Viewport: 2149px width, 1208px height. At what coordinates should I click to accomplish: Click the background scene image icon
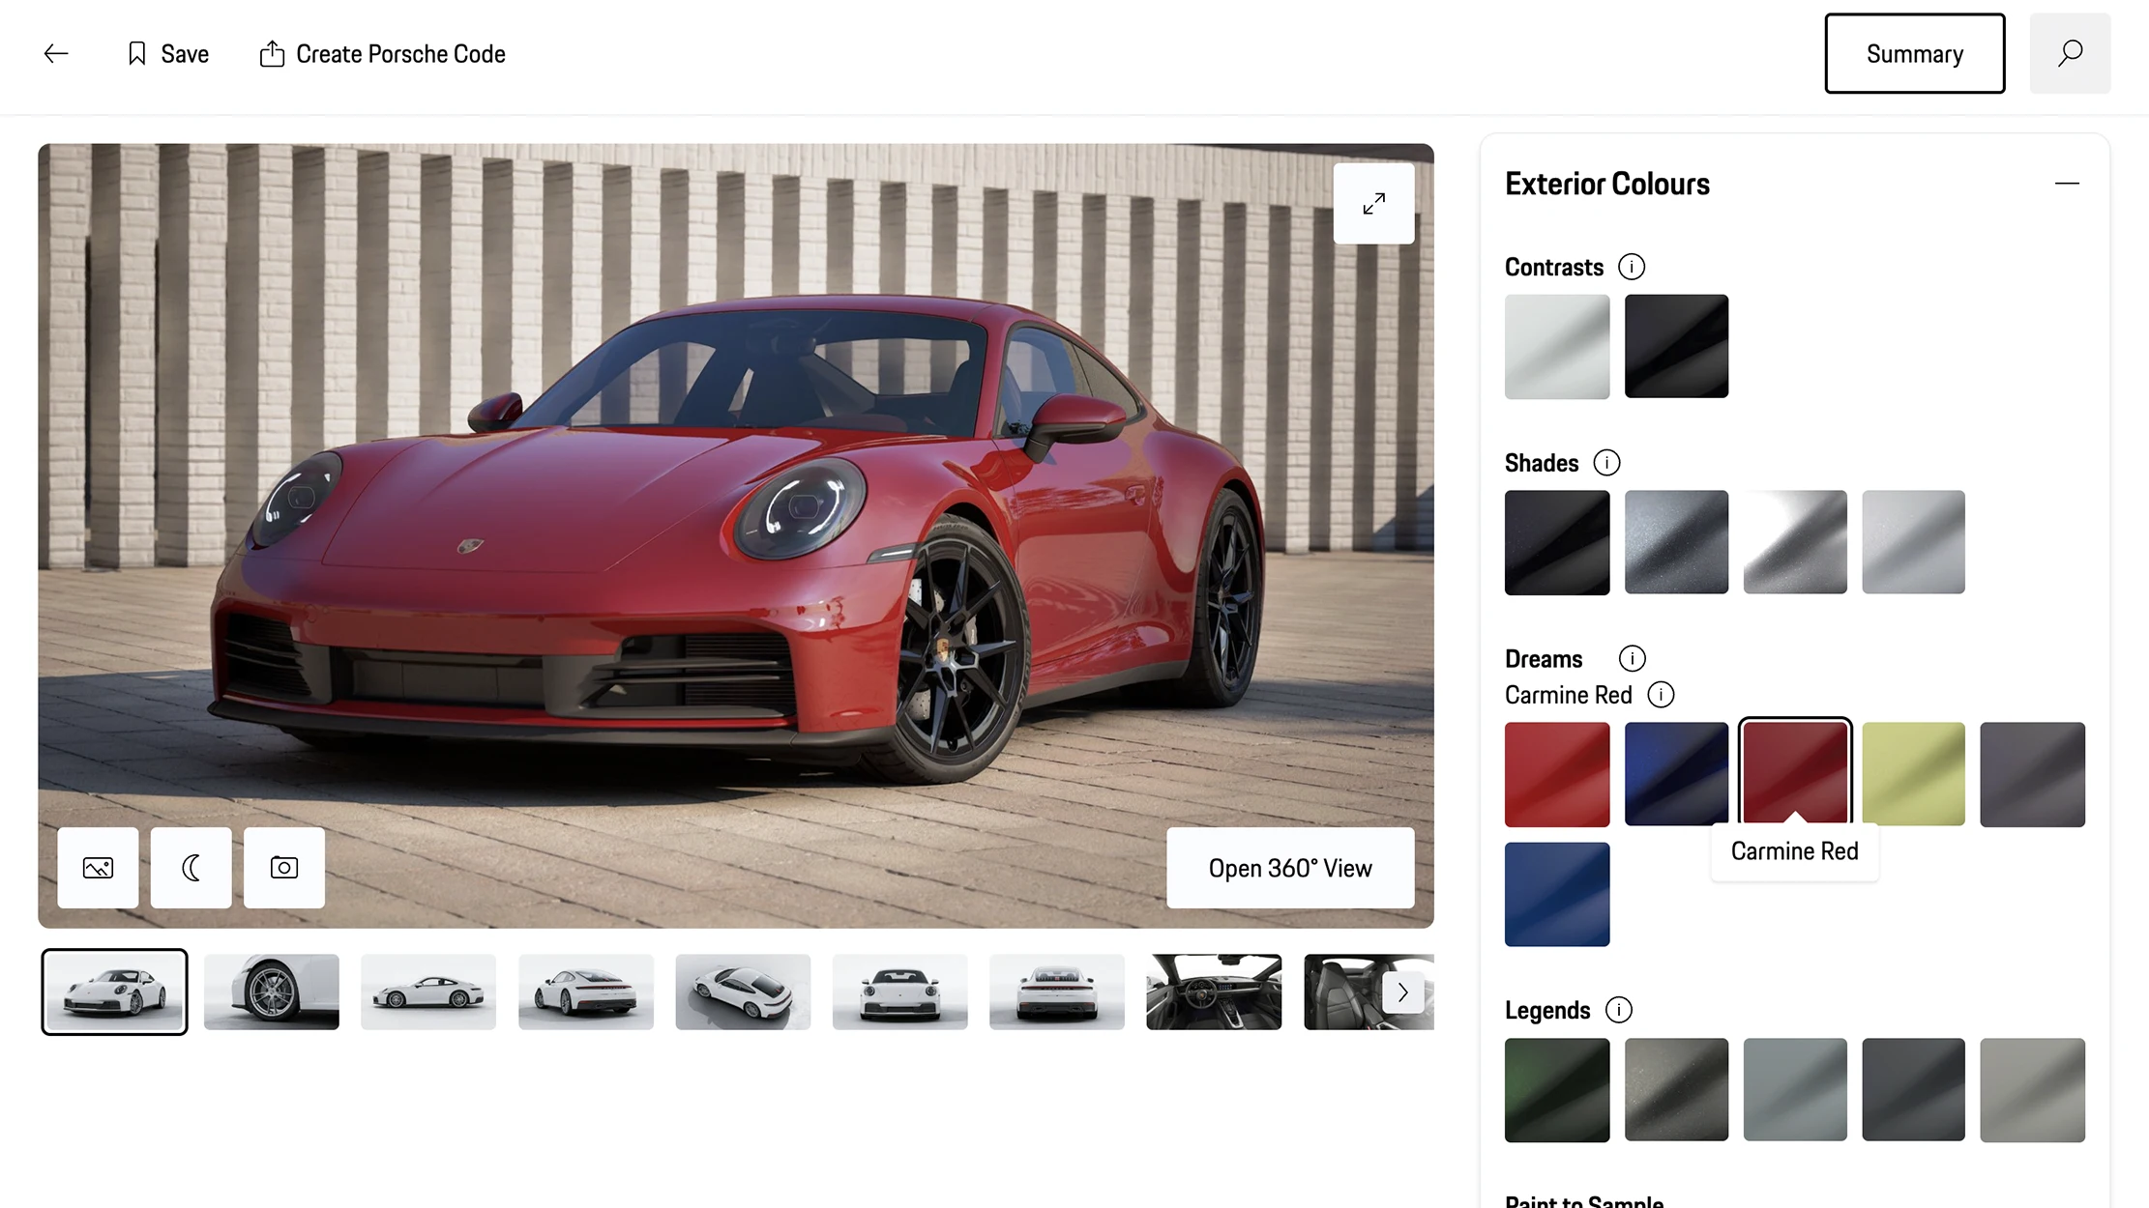[98, 868]
